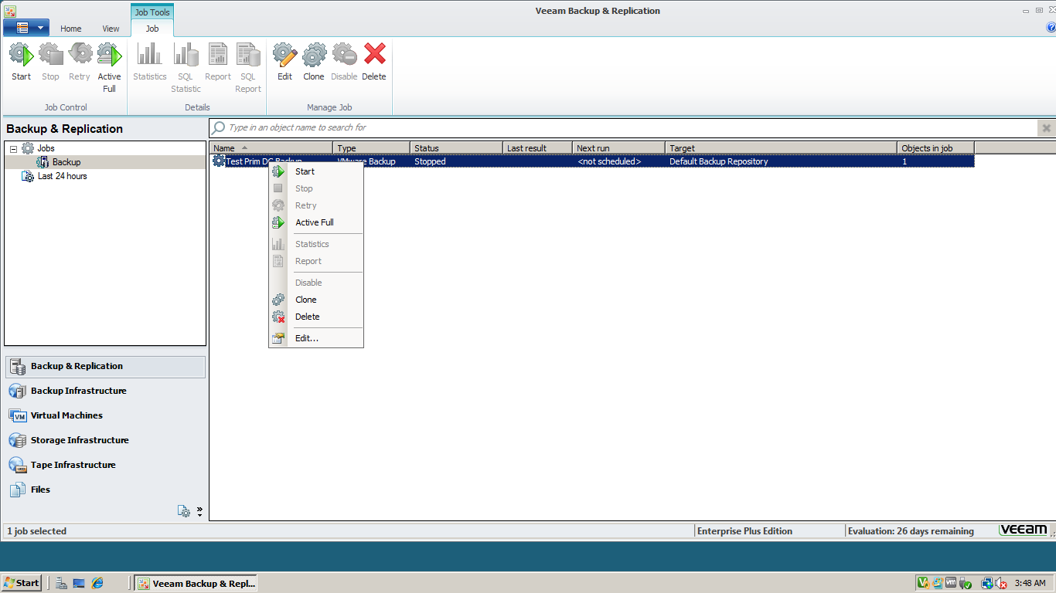Clear the search box with the X button
The height and width of the screenshot is (593, 1056).
tap(1046, 127)
